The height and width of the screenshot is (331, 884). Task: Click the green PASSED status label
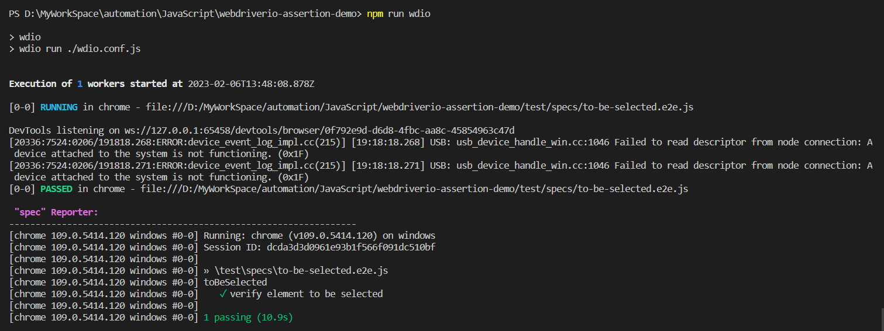point(57,189)
